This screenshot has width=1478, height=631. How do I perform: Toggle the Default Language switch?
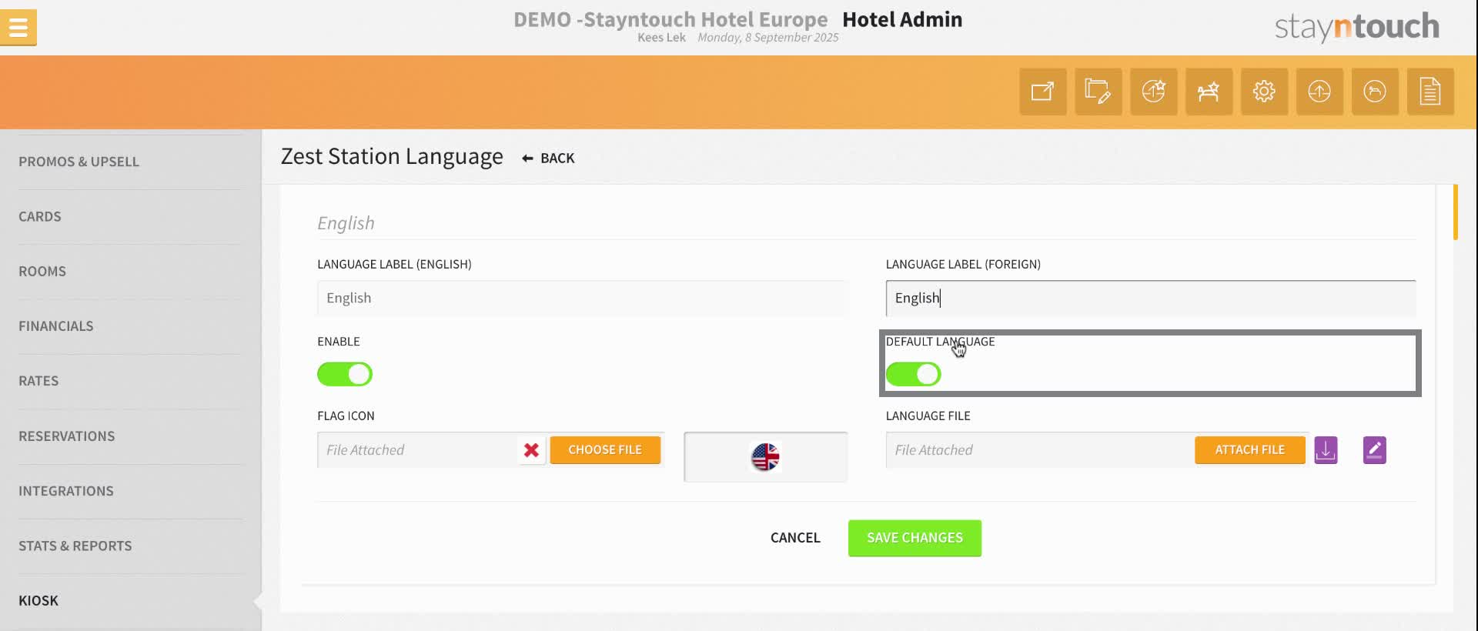click(x=914, y=375)
